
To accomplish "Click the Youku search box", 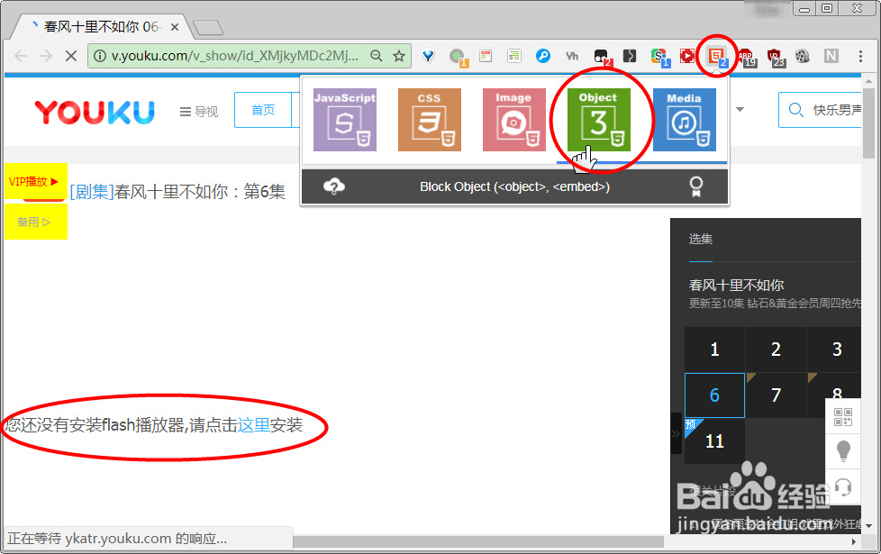I will tap(821, 110).
